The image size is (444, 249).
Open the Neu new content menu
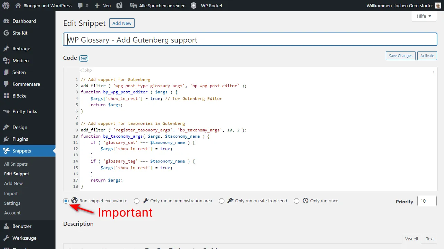click(x=103, y=6)
